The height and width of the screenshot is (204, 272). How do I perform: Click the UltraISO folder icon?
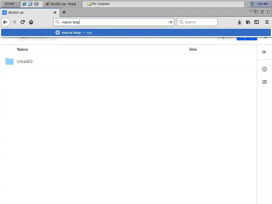[x=10, y=61]
